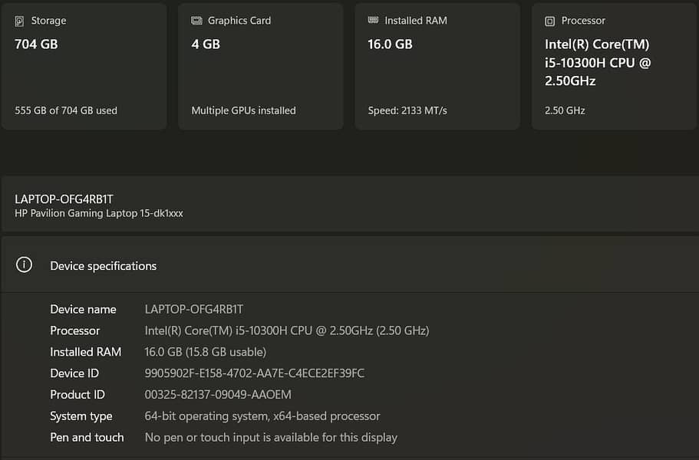Click the 16.0 GB installed RAM heading
Viewport: 699px width, 460px height.
click(390, 44)
